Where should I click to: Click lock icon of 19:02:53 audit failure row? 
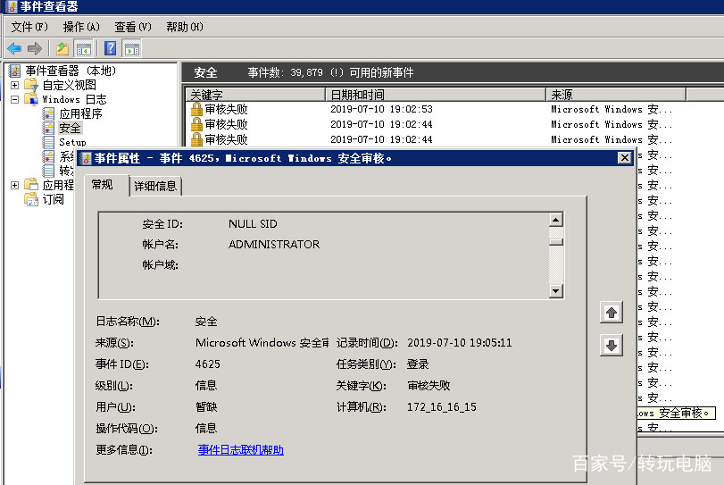tap(196, 110)
